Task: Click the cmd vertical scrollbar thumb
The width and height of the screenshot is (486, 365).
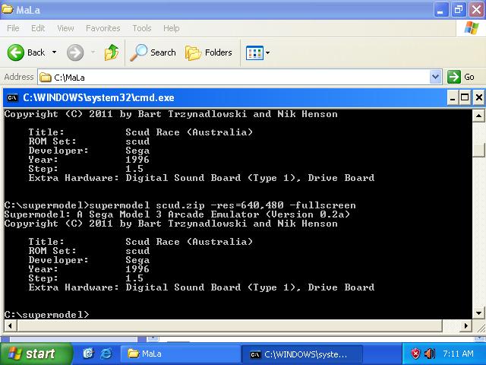Action: point(478,151)
